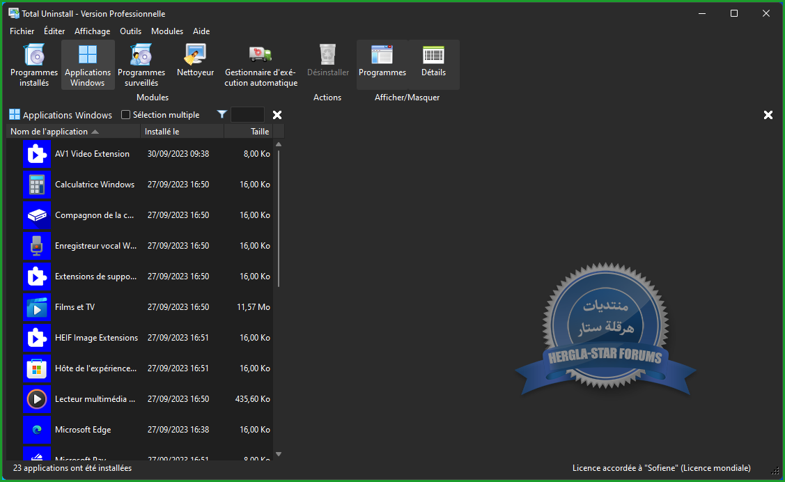Open the Éditer menu
The height and width of the screenshot is (482, 785).
[x=54, y=31]
